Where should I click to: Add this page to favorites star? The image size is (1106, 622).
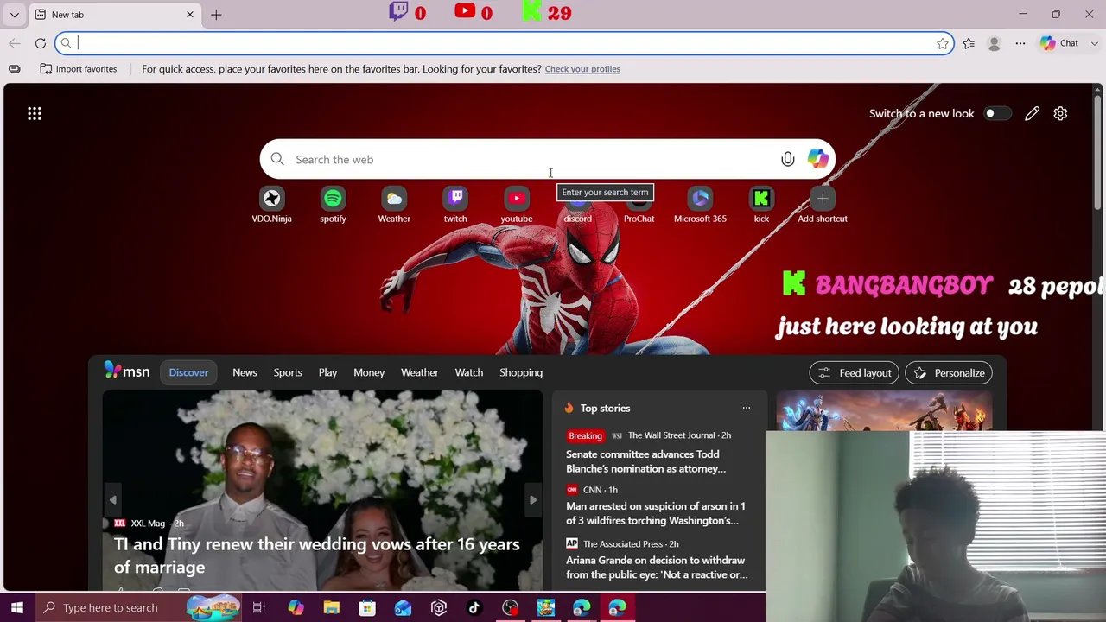943,43
